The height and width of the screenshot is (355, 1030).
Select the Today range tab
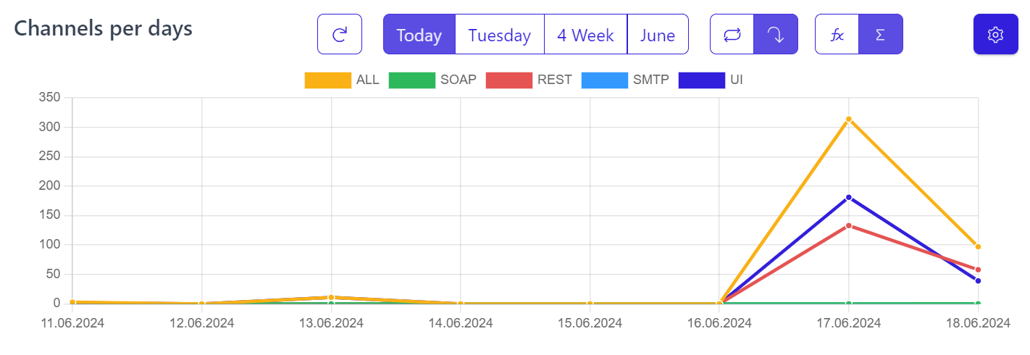pyautogui.click(x=419, y=34)
